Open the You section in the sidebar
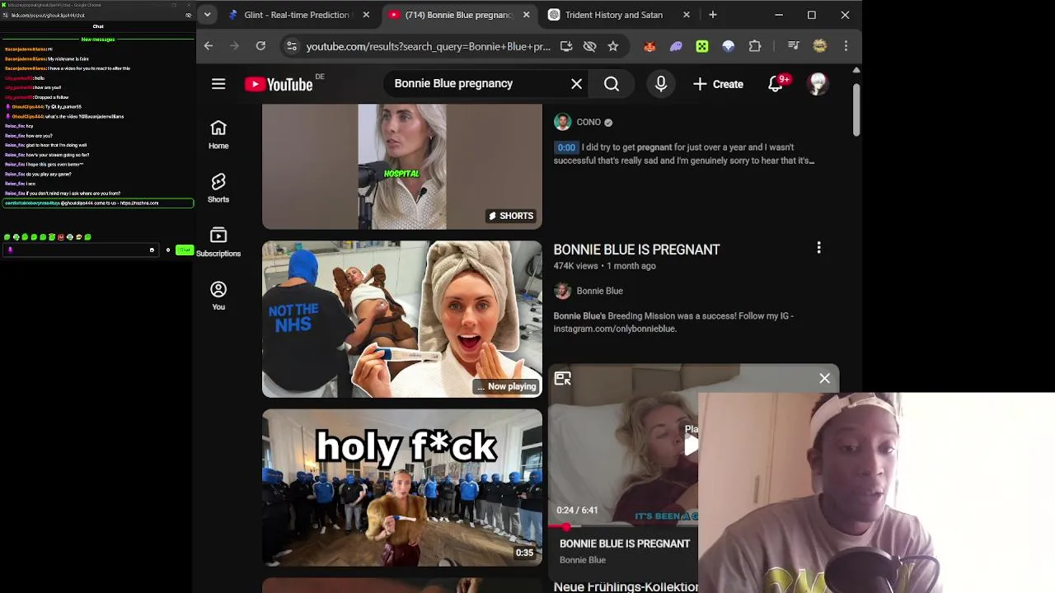The height and width of the screenshot is (593, 1055). (x=218, y=296)
